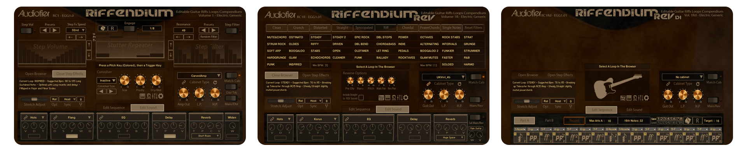Viewport: 747px width, 155px height.
Task: Click the cabinet link icon in RC1R Rev window
Action: [x=428, y=84]
